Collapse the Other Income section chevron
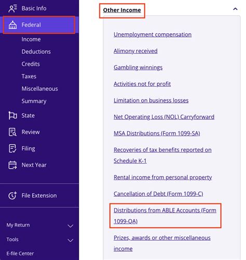 (235, 9)
